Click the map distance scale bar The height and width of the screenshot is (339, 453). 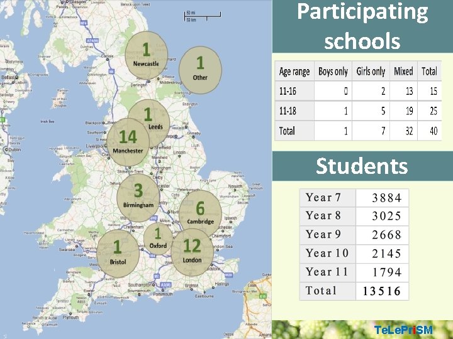tap(203, 16)
